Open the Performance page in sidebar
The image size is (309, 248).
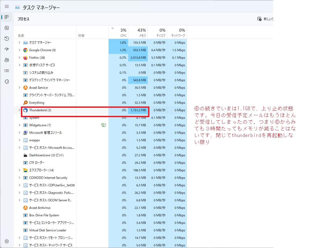coord(7,28)
